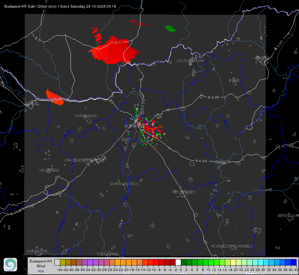
Task: Click the -64 value in the legend
Action: tap(60, 270)
